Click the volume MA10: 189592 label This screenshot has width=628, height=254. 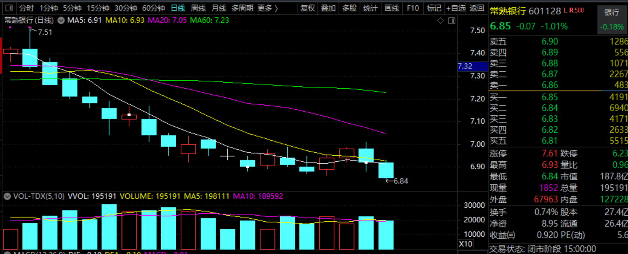[x=258, y=196]
